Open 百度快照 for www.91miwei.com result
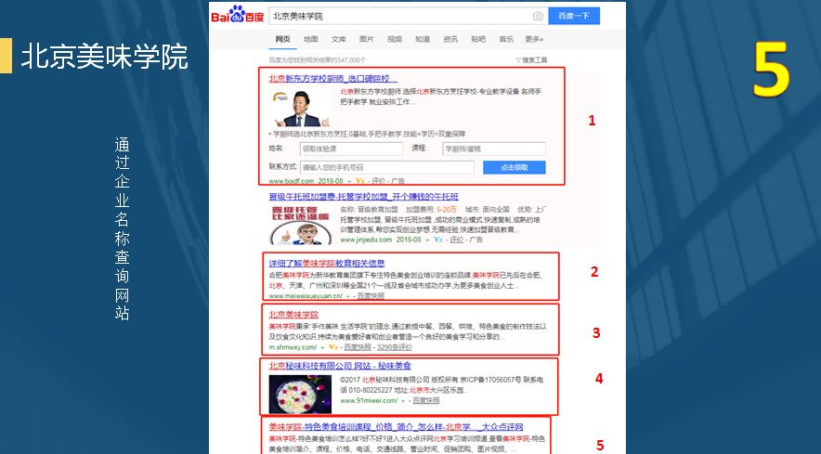 [x=426, y=400]
